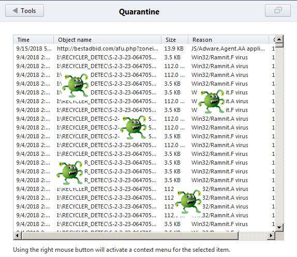
Task: Open Quarantine in a separate window
Action: coord(278,10)
